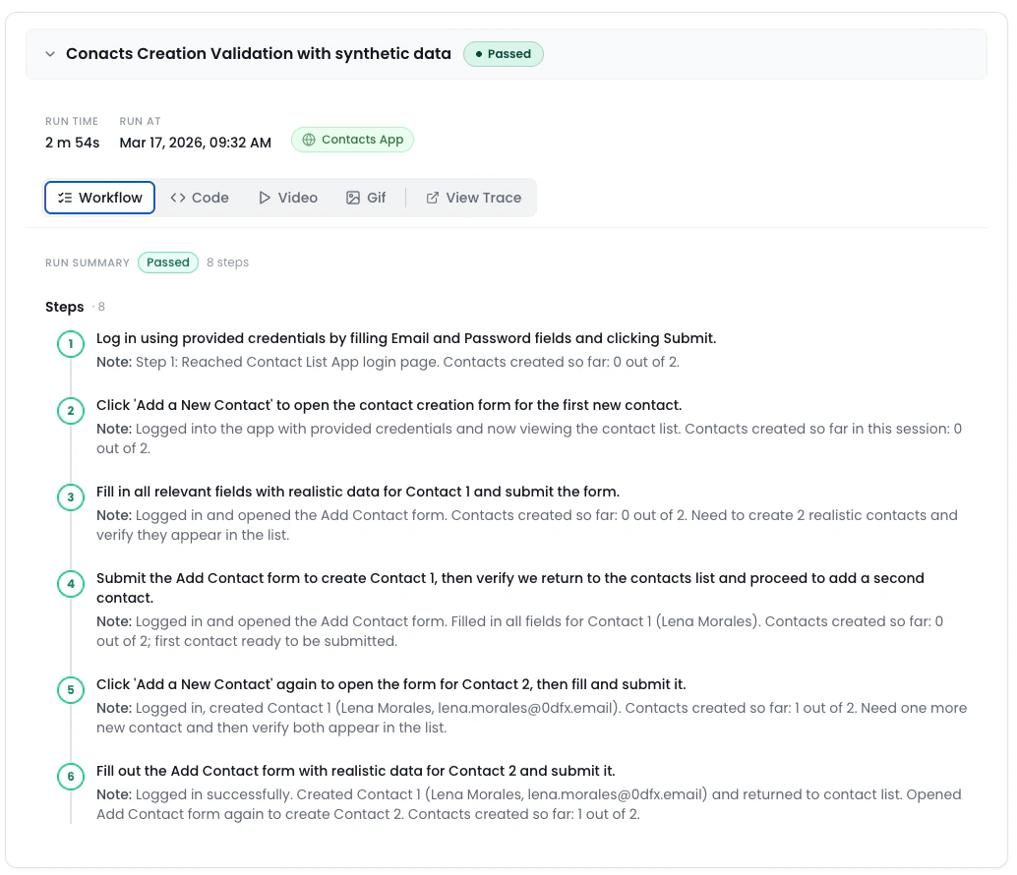Click 'Fill out the Add Contact form' step title
The width and height of the screenshot is (1017, 875).
point(355,771)
